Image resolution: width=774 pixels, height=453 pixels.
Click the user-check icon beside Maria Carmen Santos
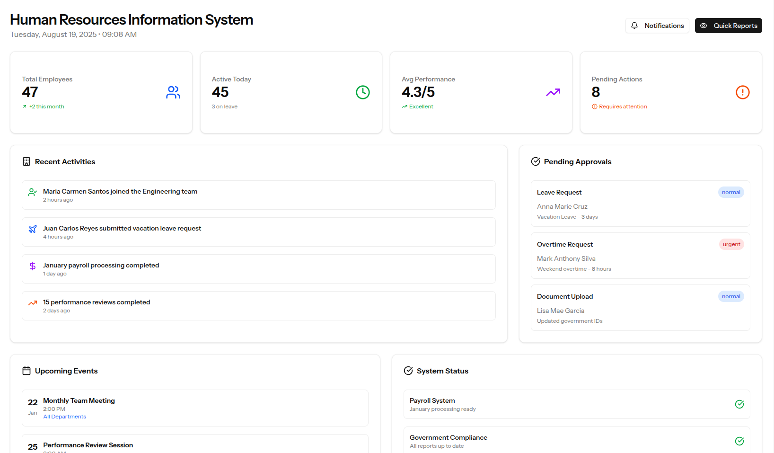[x=33, y=192]
